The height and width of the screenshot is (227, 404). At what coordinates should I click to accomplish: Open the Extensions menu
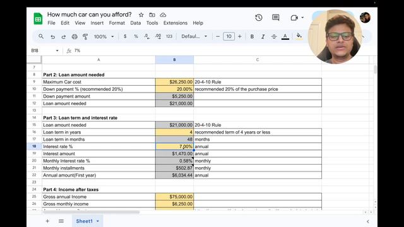coord(175,23)
